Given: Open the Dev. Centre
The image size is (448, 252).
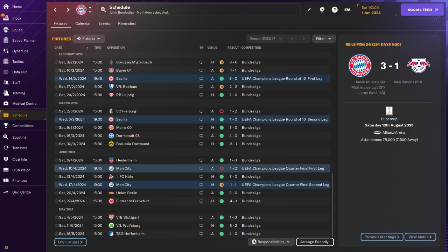Looking at the screenshot, I should (x=21, y=192).
